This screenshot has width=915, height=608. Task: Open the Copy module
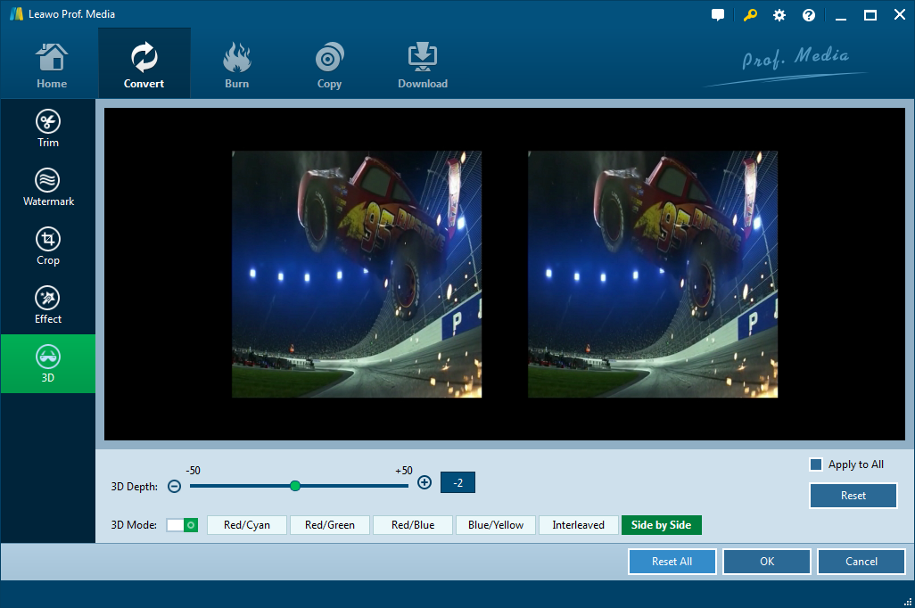[x=329, y=66]
